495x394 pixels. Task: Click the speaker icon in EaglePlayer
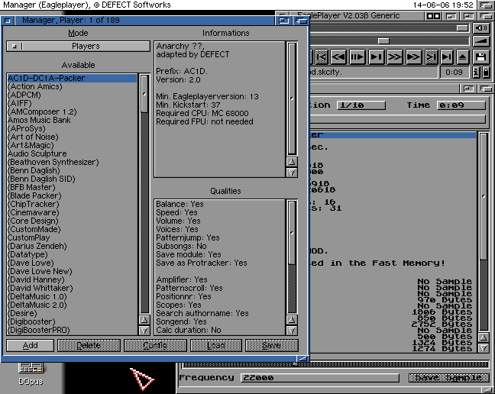pyautogui.click(x=480, y=28)
